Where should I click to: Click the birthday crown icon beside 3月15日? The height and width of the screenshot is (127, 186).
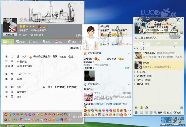point(31,57)
